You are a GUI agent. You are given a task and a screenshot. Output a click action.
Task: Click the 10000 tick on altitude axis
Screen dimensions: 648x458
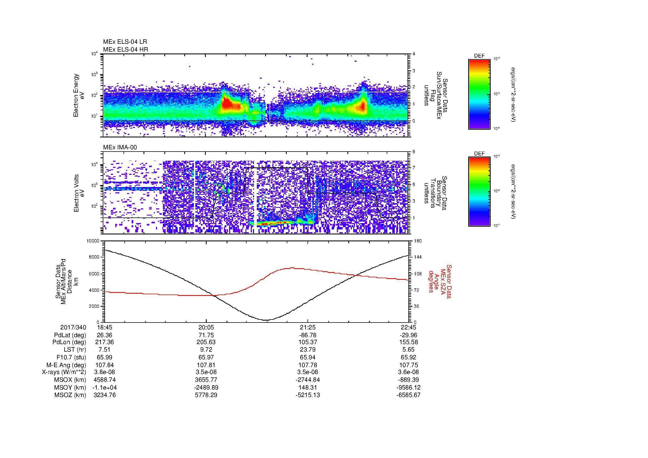(x=93, y=241)
